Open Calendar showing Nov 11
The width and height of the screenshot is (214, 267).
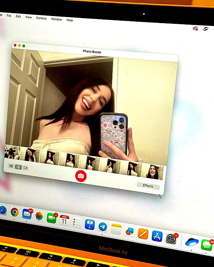(64, 220)
